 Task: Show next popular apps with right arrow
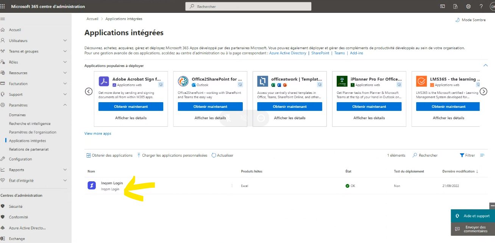484,91
